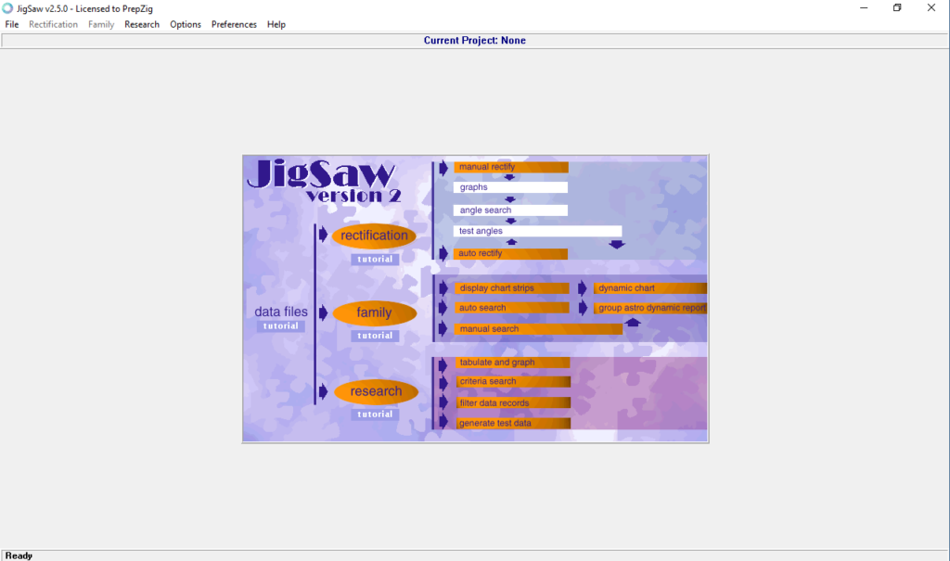
Task: Click the orange research oval
Action: [x=376, y=391]
